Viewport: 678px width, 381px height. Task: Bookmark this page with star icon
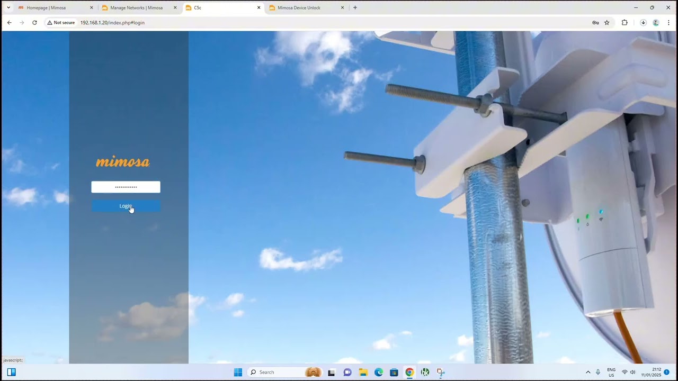click(607, 23)
